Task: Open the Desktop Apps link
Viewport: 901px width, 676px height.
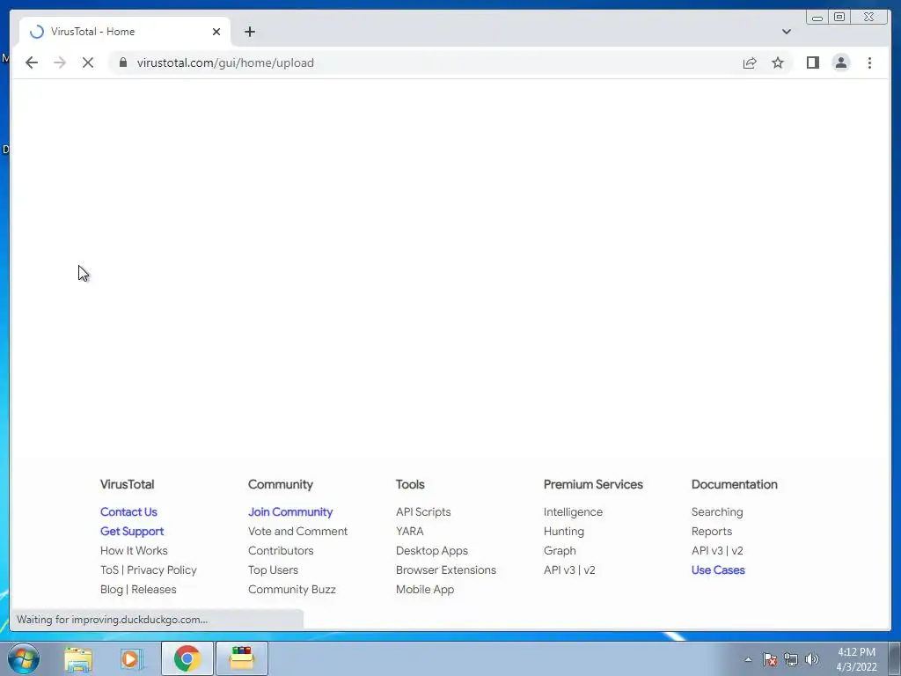Action: (432, 551)
